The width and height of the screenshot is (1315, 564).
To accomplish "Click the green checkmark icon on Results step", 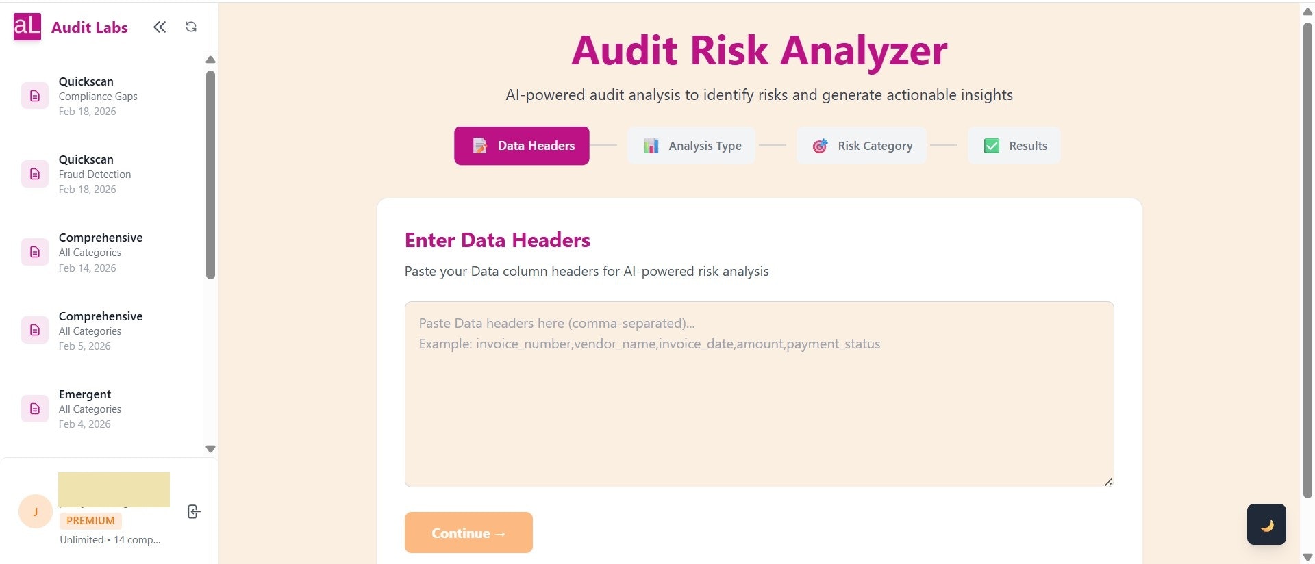I will click(x=990, y=145).
